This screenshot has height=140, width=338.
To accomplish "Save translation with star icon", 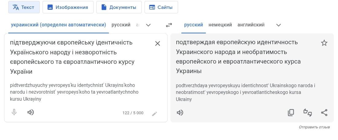I will pos(324,43).
